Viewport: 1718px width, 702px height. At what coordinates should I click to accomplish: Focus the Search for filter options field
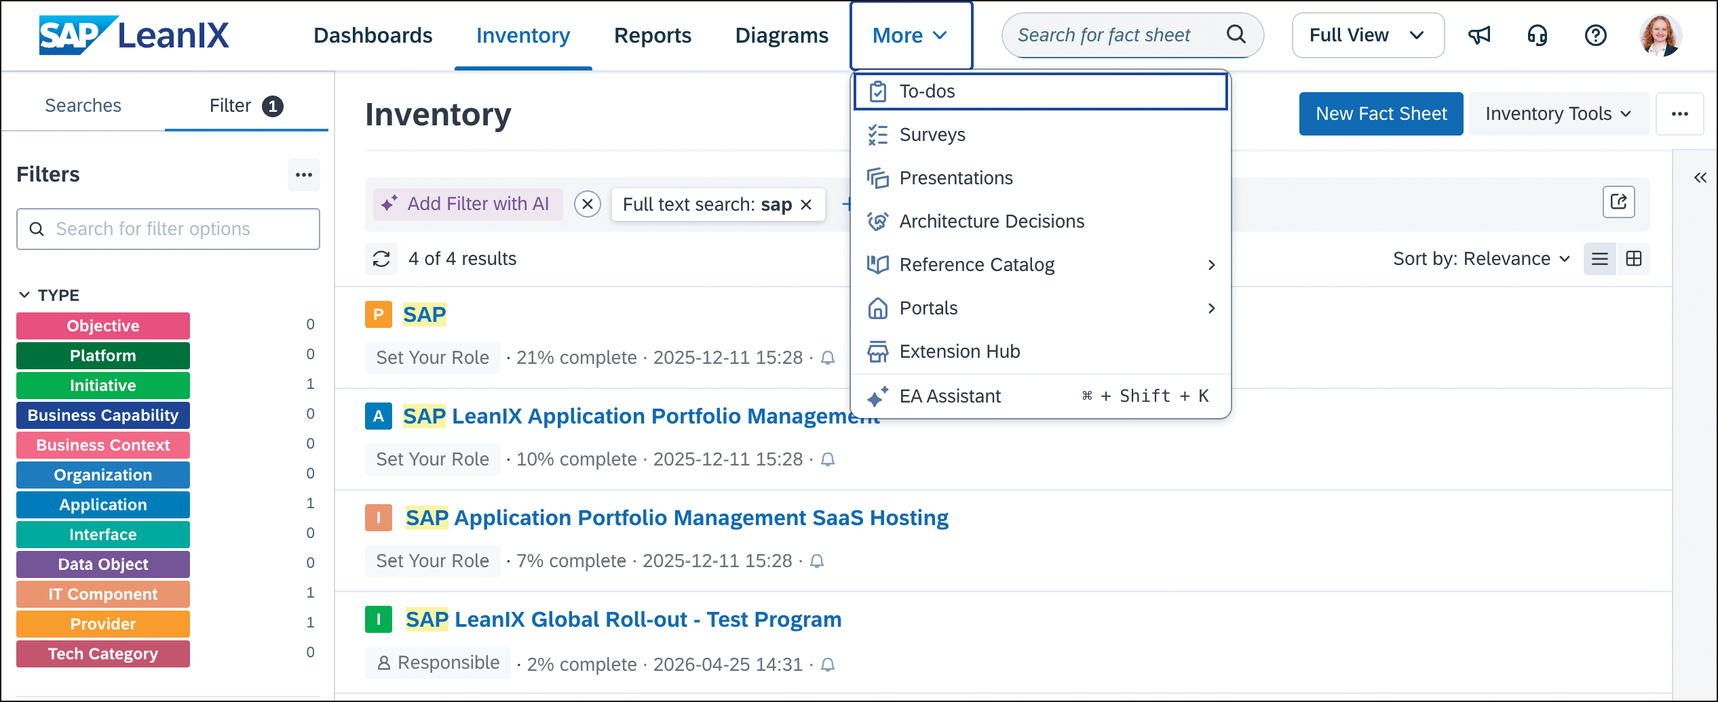168,229
